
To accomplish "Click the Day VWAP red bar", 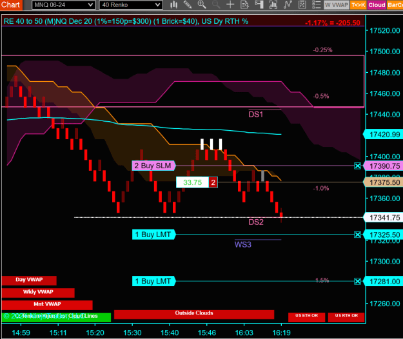I will point(29,280).
